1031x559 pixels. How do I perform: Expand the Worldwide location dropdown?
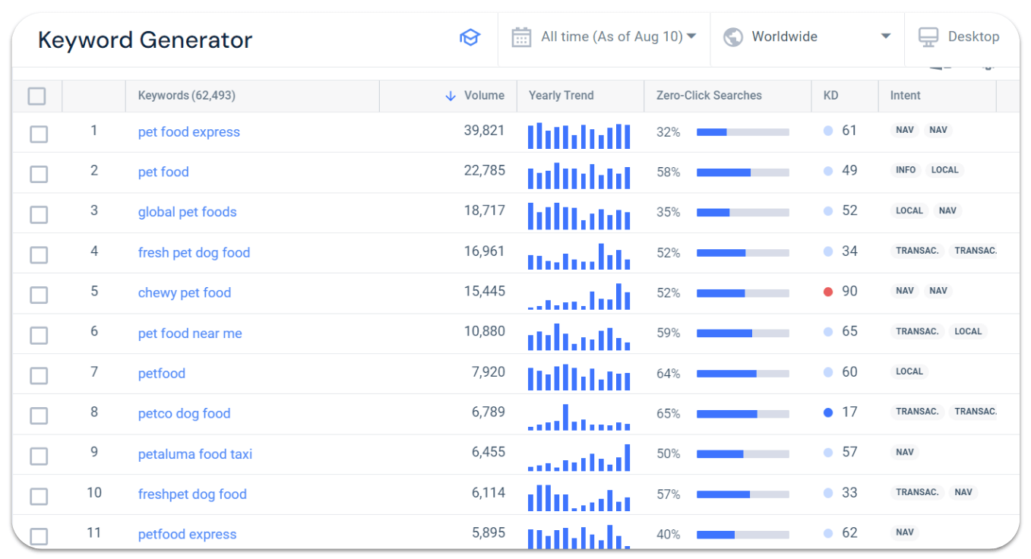pyautogui.click(x=807, y=36)
